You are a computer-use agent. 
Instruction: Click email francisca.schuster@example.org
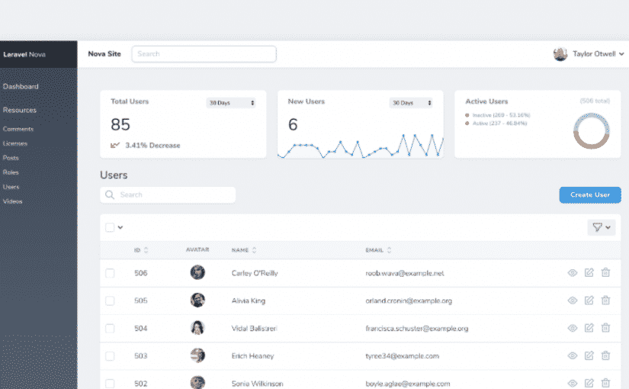pyautogui.click(x=417, y=328)
